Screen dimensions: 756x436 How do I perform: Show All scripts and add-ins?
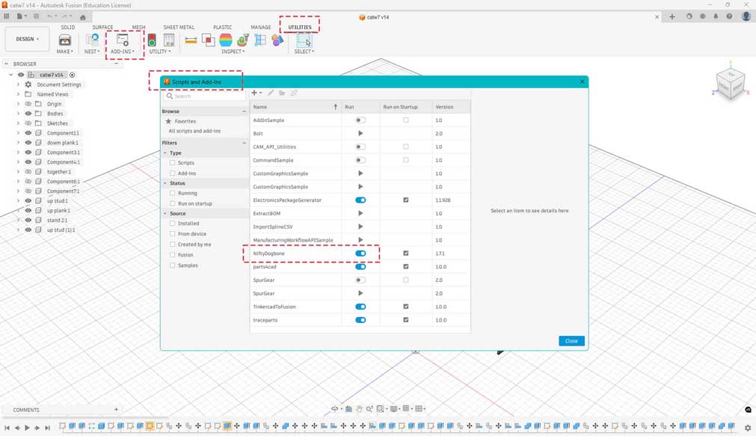coord(194,131)
